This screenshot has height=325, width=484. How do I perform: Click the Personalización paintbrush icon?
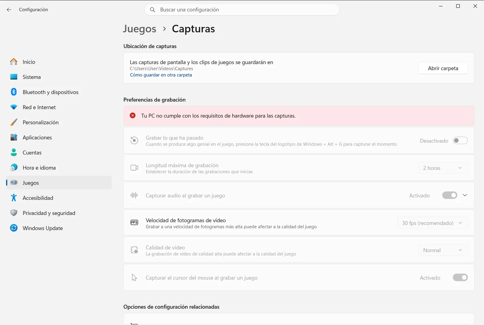tap(14, 122)
